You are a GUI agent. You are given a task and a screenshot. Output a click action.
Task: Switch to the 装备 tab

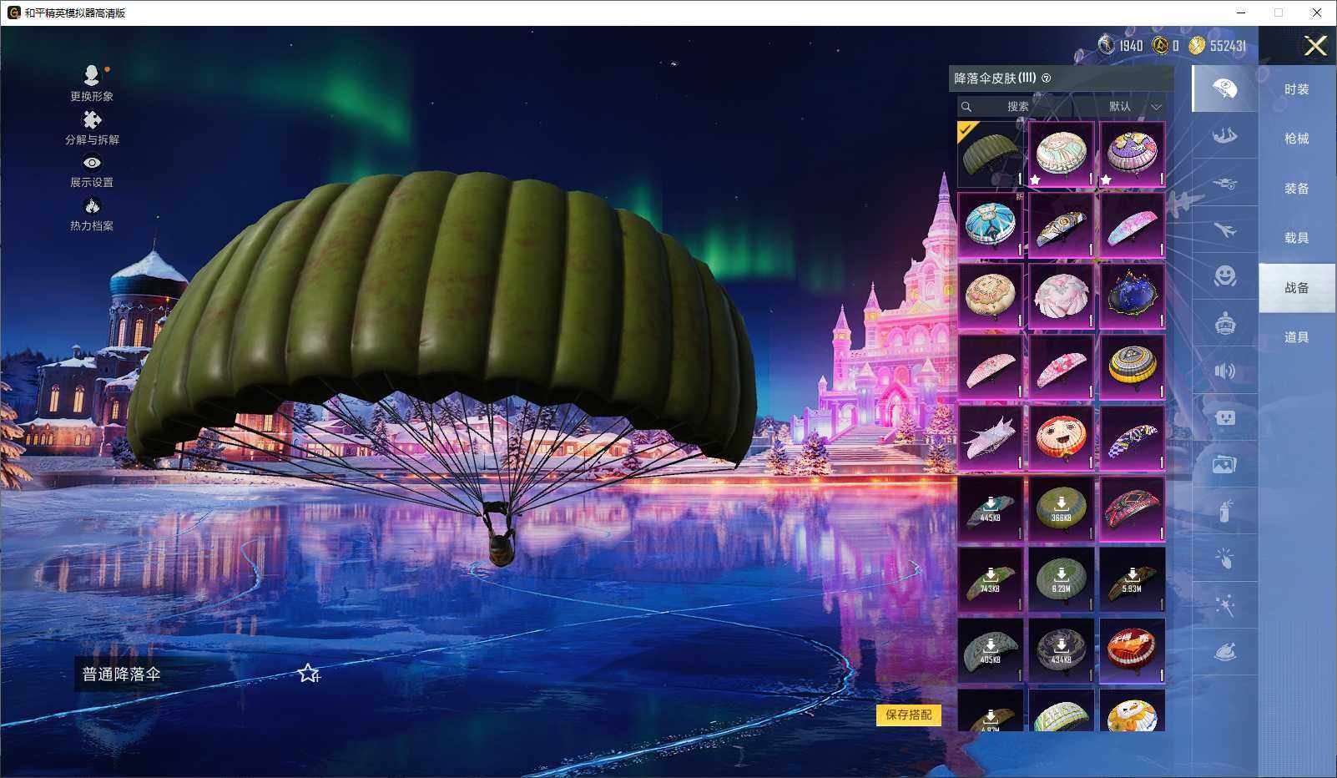pos(1297,189)
